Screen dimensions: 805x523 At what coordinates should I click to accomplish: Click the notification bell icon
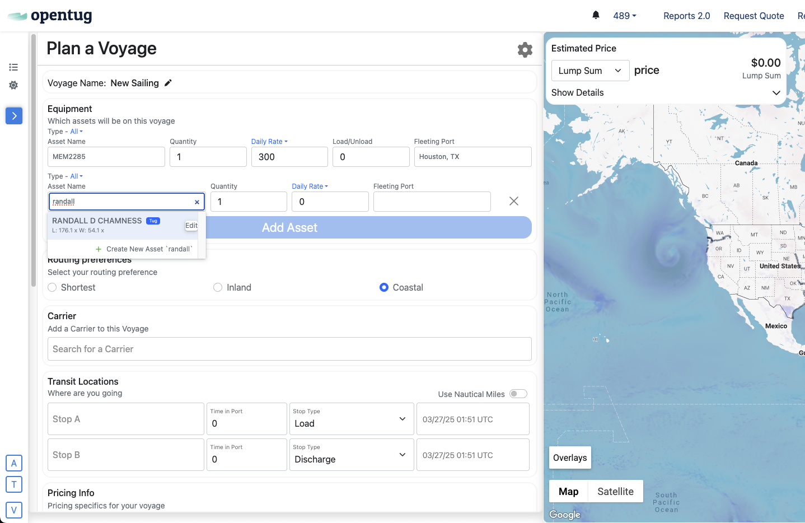[x=596, y=15]
